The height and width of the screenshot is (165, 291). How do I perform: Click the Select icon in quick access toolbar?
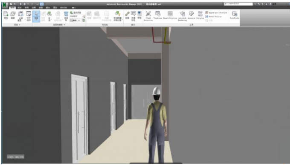[42, 4]
